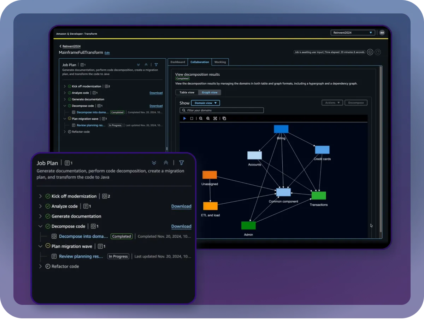Open the Actions dropdown menu
Screen dimensions: 424x319
[332, 103]
